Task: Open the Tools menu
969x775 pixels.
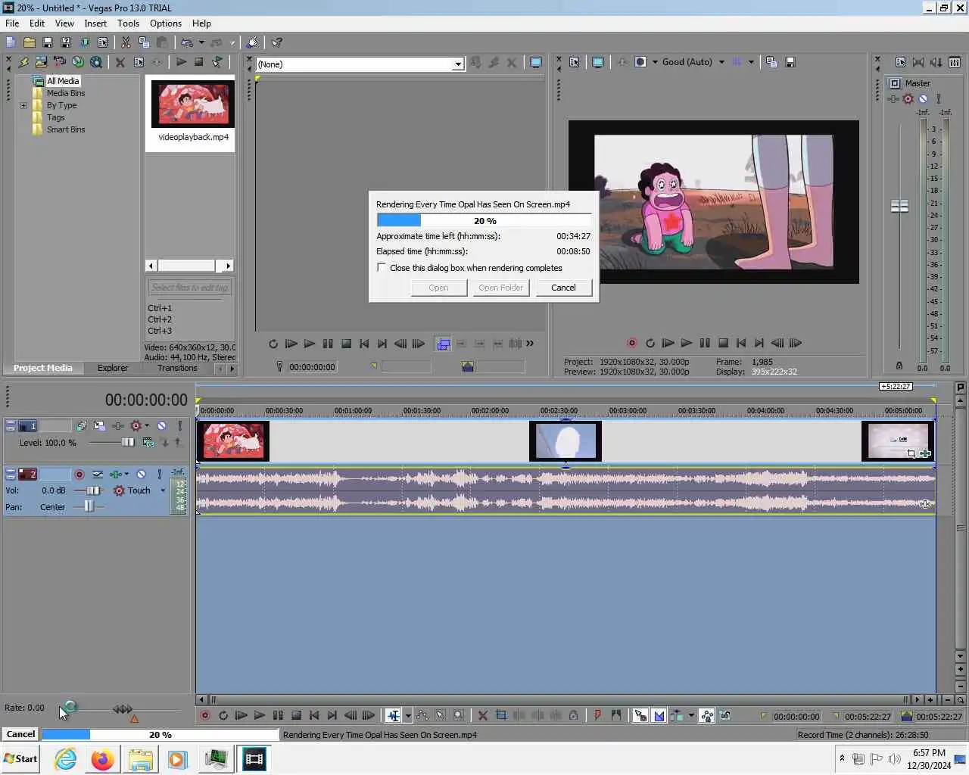Action: (129, 23)
